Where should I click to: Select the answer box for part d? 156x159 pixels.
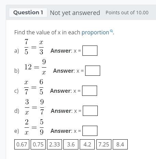[x=90, y=111]
